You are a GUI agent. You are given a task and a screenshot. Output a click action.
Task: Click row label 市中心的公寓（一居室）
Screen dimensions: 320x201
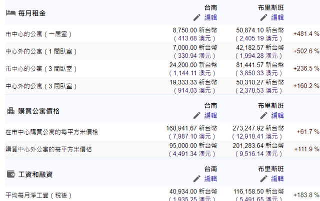pyautogui.click(x=38, y=34)
